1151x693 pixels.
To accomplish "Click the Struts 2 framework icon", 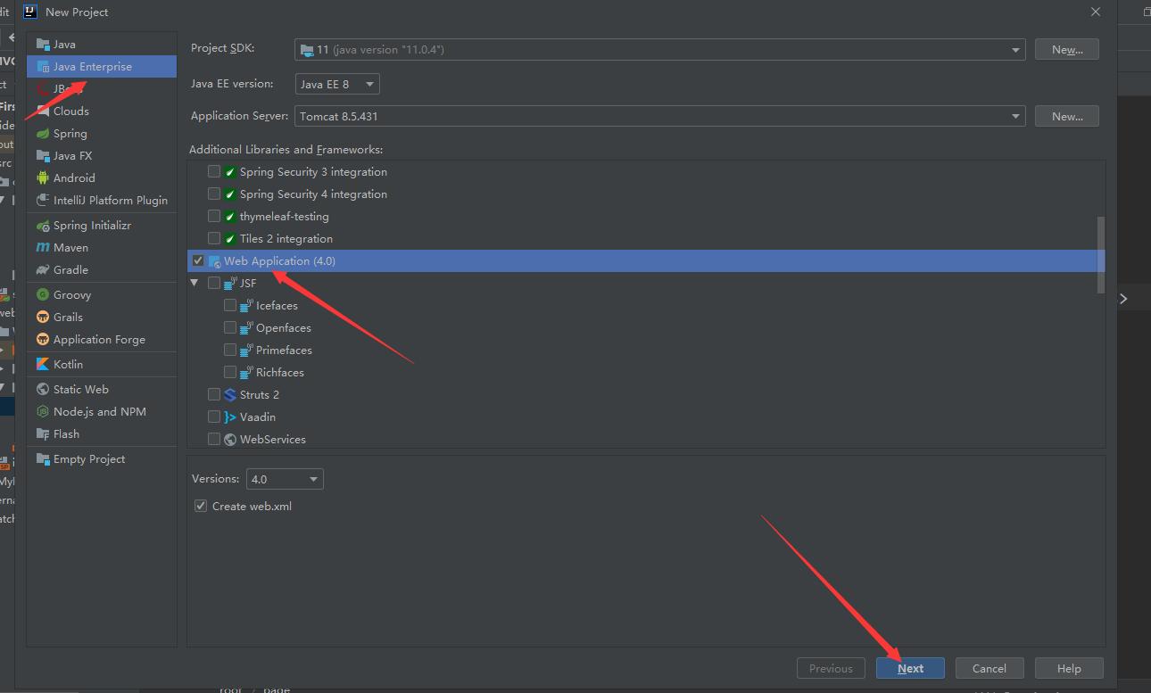I will click(x=230, y=394).
